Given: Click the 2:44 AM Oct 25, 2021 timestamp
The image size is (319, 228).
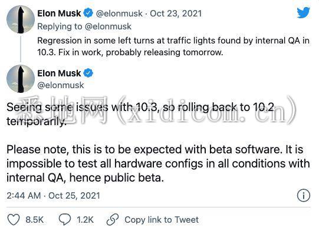Looking at the screenshot, I should pos(53,196).
